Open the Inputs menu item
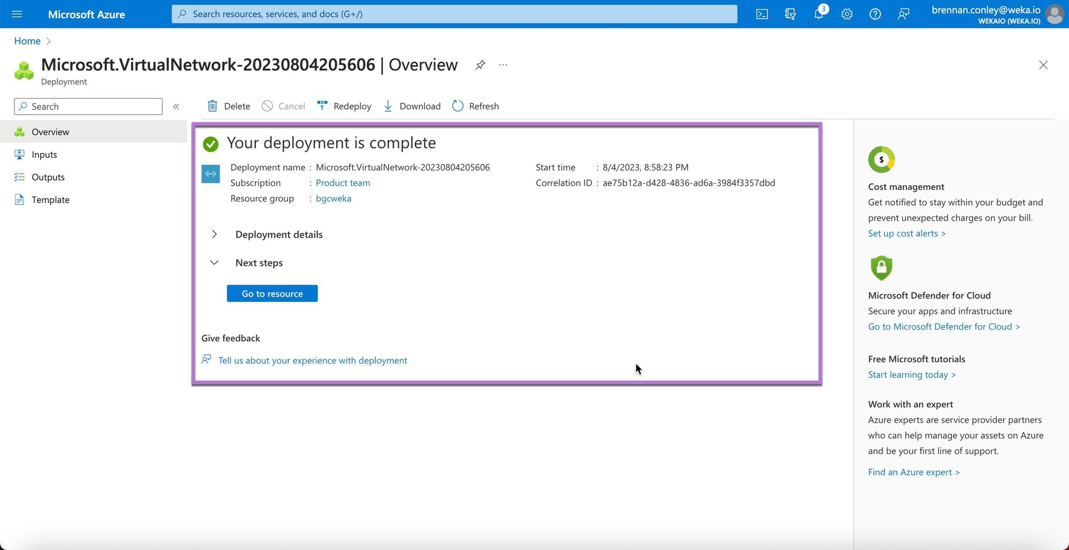The image size is (1069, 550). [44, 154]
